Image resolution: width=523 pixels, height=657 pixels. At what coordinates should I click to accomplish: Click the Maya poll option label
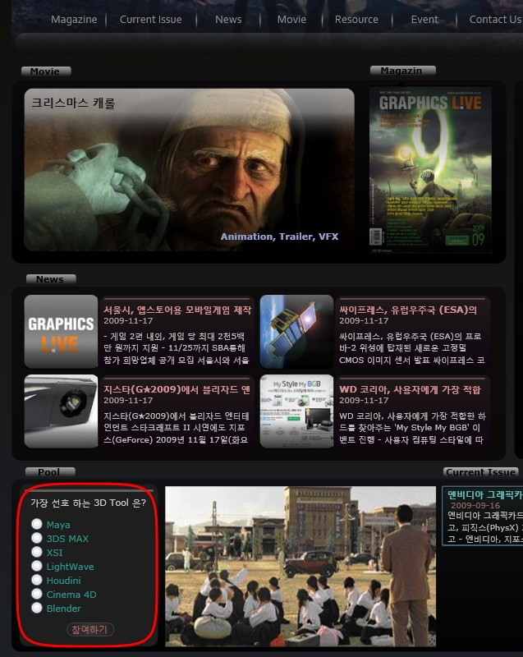[x=58, y=525]
